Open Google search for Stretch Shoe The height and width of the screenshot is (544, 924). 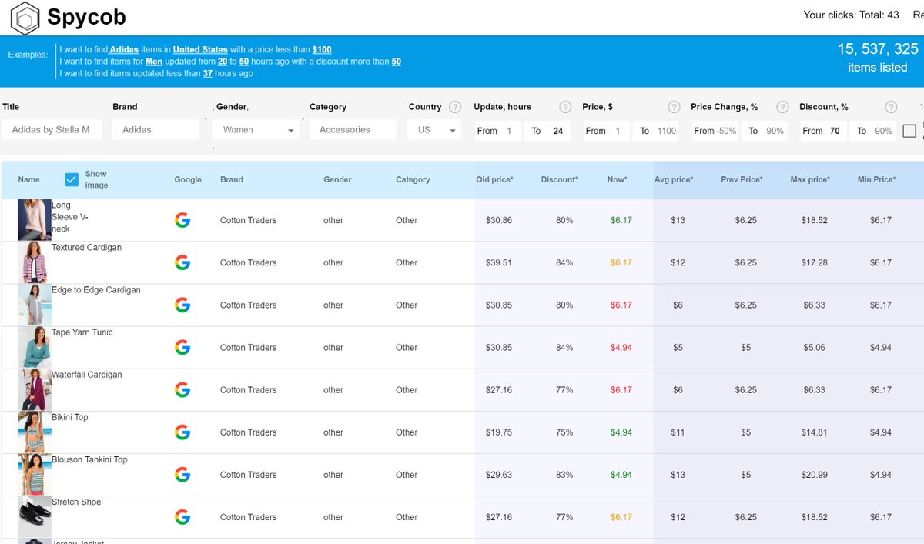tap(182, 516)
